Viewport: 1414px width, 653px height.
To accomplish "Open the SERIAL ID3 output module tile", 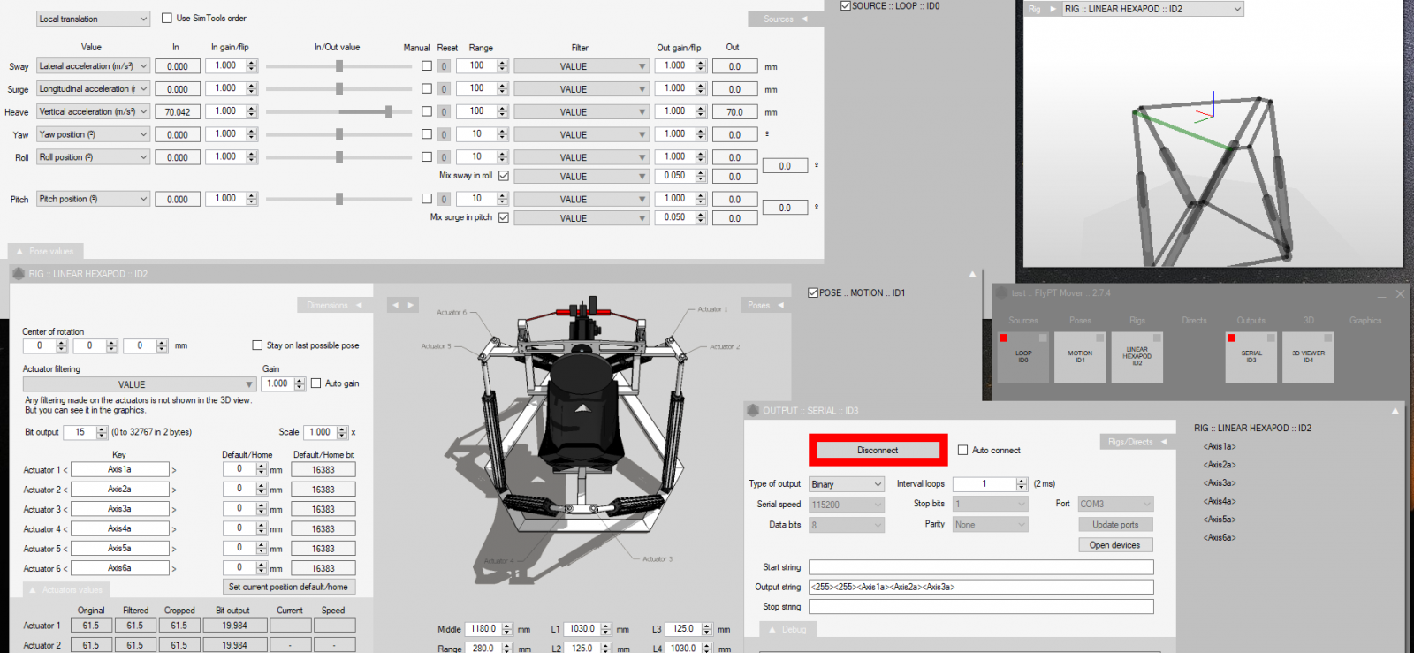I will [1251, 357].
